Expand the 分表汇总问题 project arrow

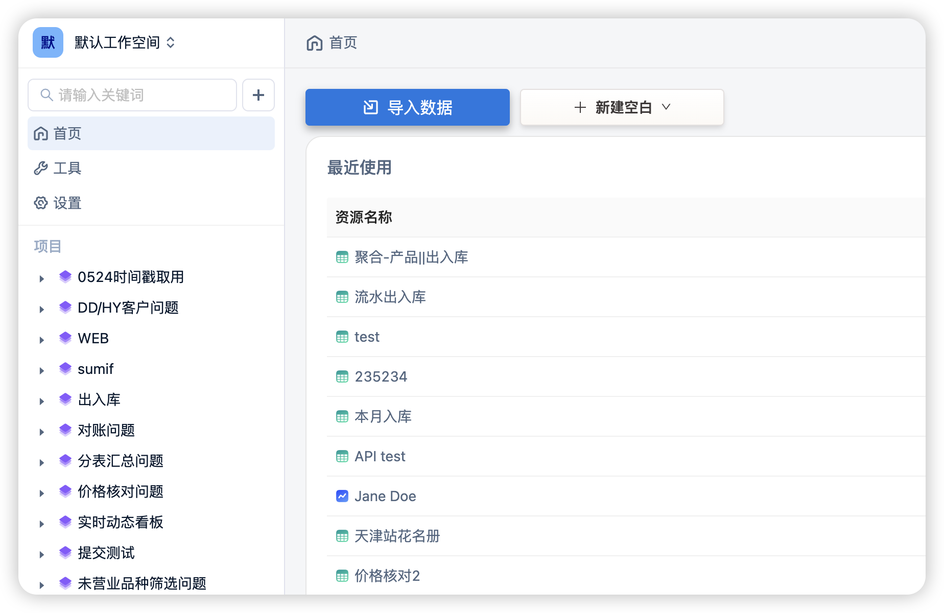[42, 462]
